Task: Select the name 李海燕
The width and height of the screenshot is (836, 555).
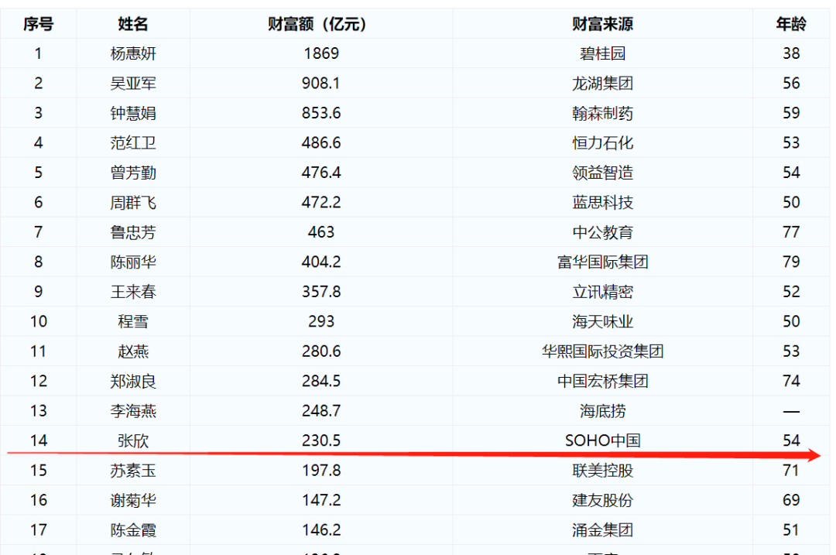Action: pyautogui.click(x=133, y=411)
